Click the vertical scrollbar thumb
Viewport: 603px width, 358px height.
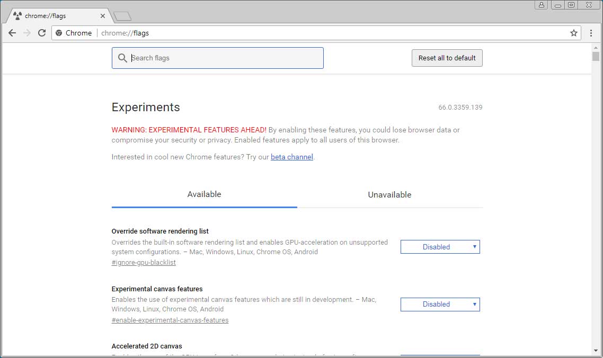[596, 57]
